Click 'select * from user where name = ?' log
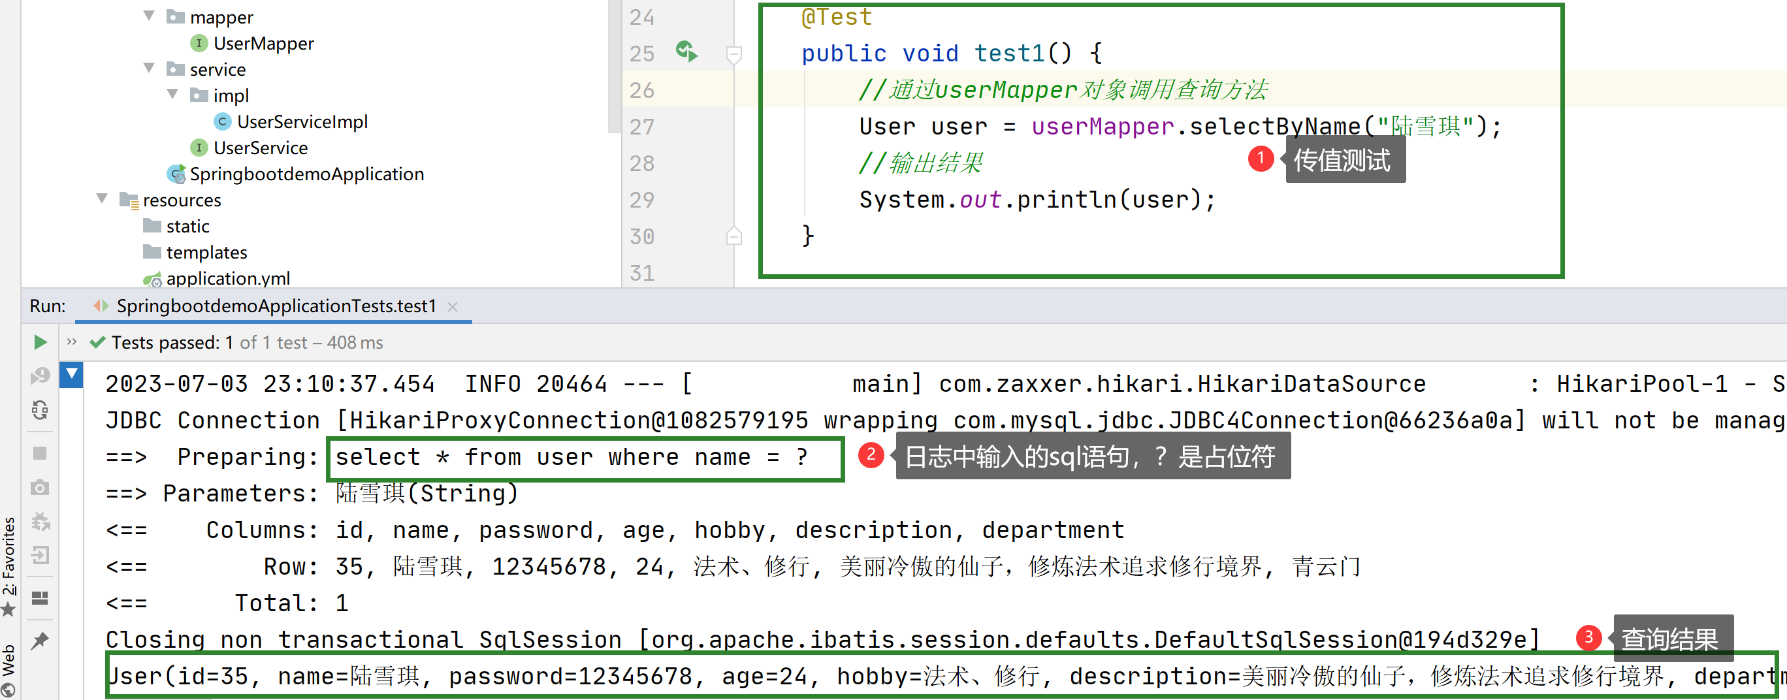This screenshot has height=700, width=1787. tap(572, 457)
